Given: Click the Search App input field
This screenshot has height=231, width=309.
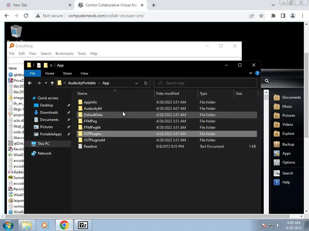Looking at the screenshot, I should click(205, 83).
